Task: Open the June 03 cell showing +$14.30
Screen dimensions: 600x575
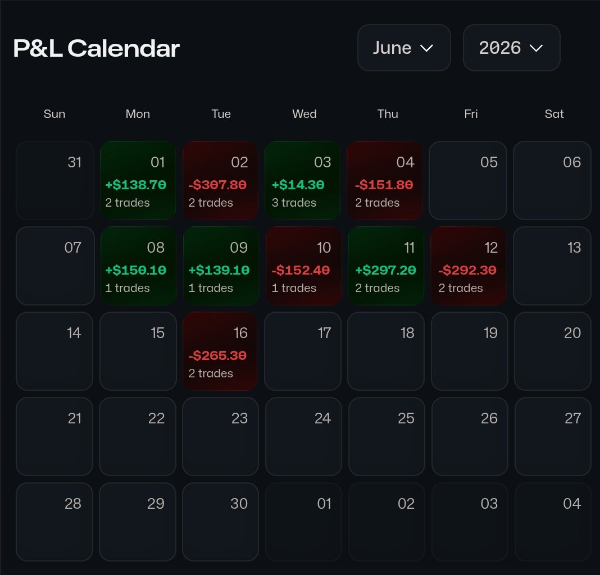Action: pyautogui.click(x=303, y=181)
